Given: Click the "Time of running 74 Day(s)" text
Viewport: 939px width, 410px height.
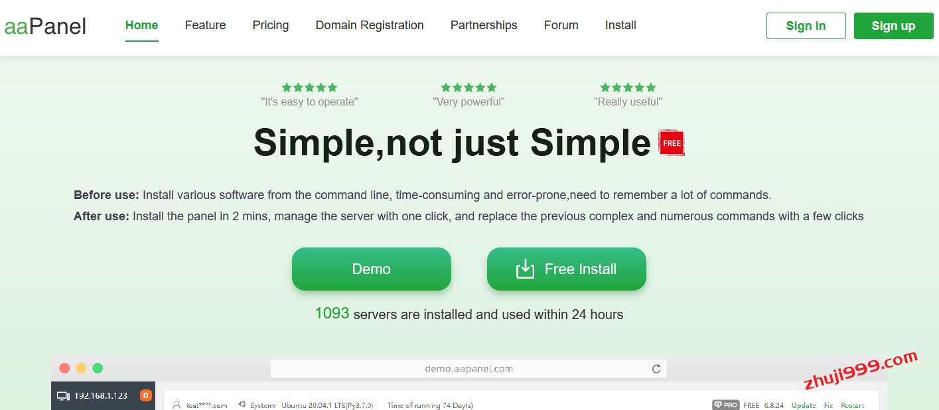Looking at the screenshot, I should 430,405.
